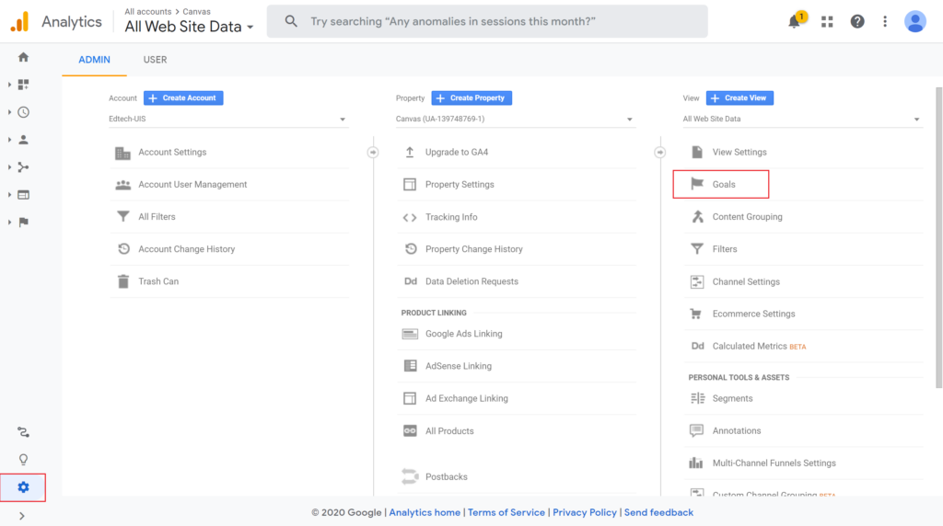Click the Create Property button
This screenshot has height=526, width=943.
tap(471, 97)
